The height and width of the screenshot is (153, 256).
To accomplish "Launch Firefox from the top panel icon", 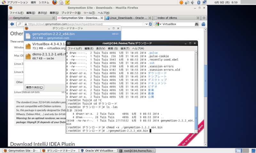I will (x=55, y=2).
